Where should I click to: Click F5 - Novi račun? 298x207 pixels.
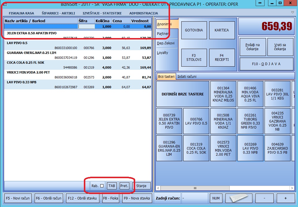coord(18,198)
